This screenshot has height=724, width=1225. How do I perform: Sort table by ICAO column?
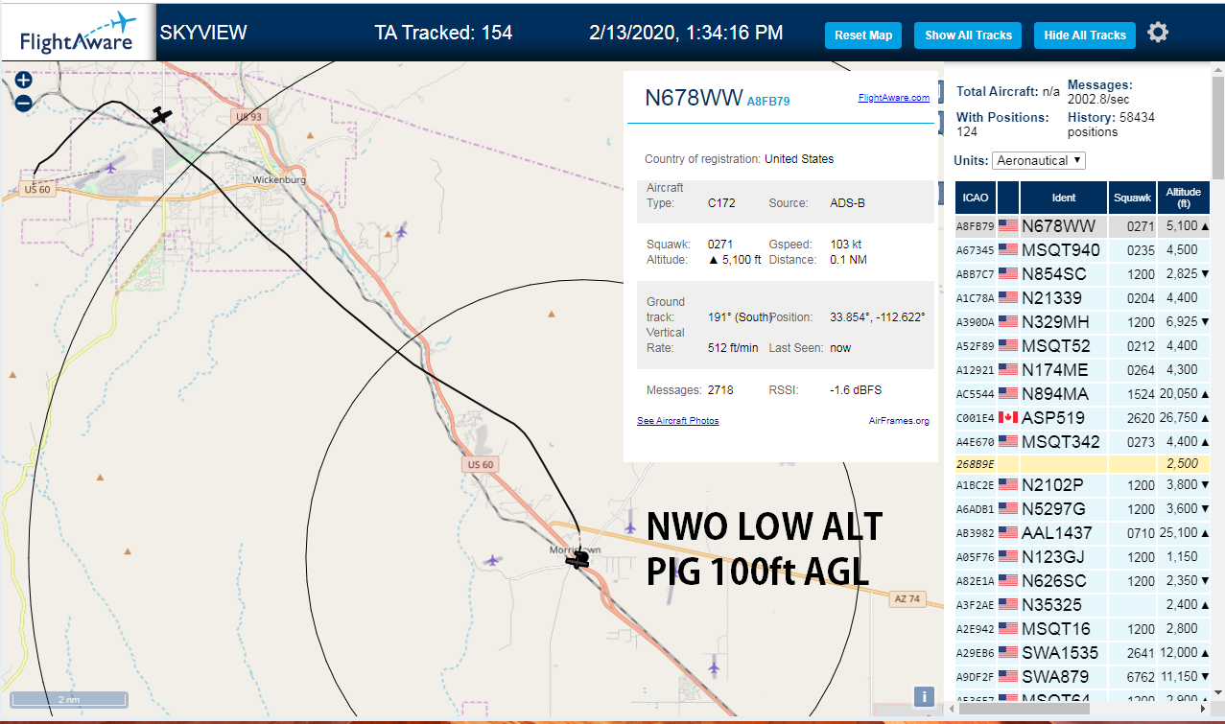(975, 198)
